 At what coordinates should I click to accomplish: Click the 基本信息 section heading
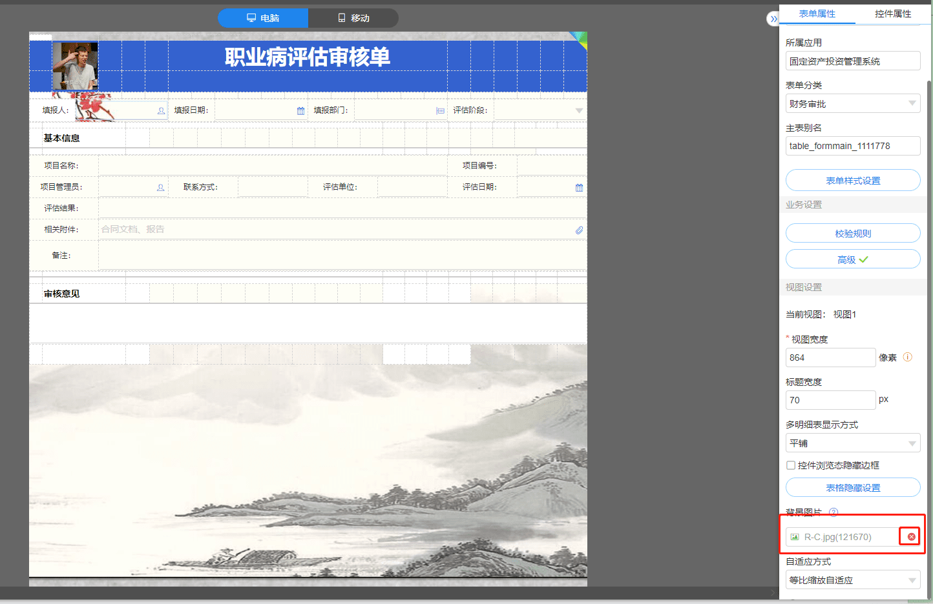(x=62, y=138)
